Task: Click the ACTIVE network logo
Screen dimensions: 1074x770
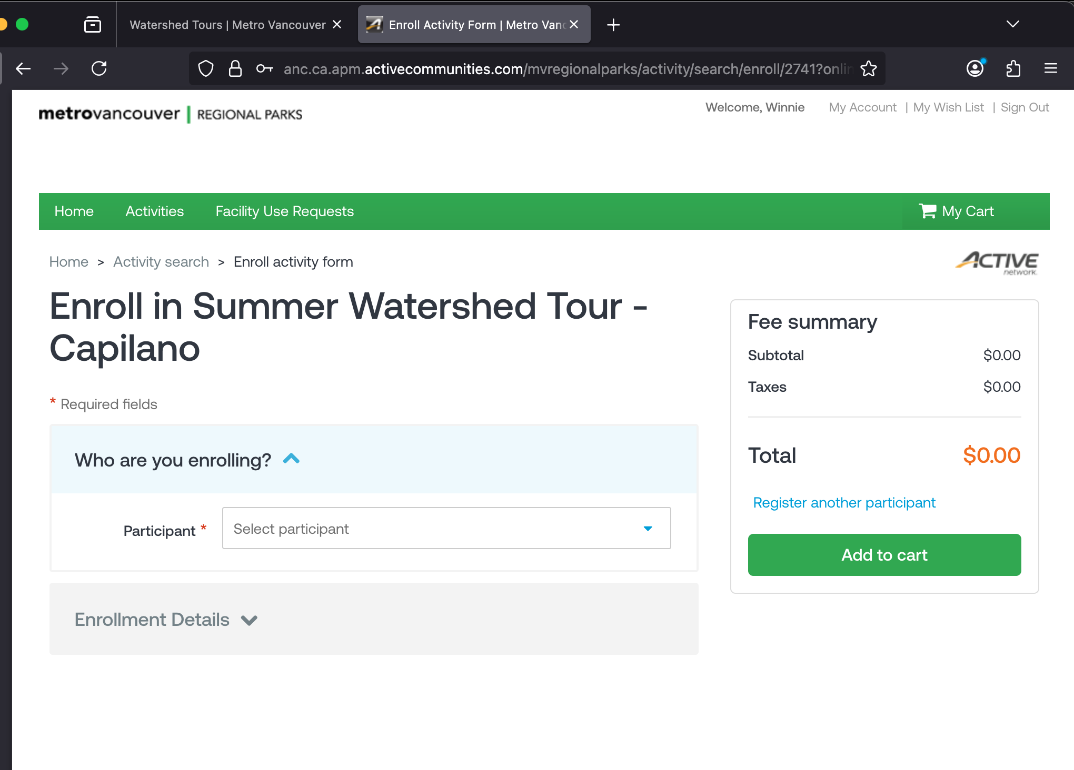Action: pos(997,262)
